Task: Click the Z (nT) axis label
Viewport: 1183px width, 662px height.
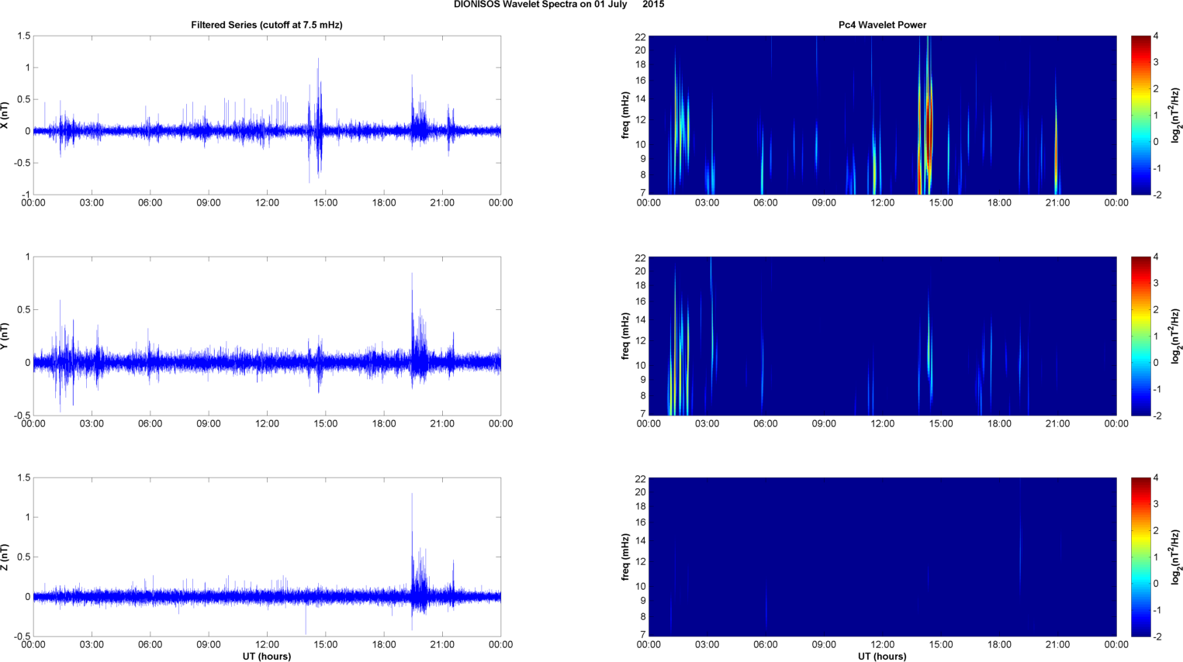Action: (5, 557)
